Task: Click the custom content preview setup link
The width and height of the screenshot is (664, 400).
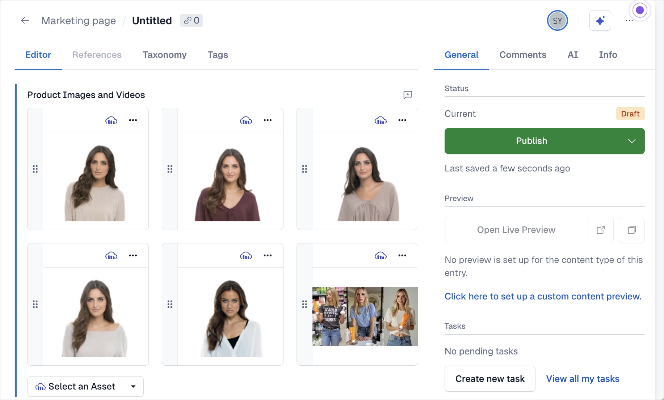Action: coord(543,297)
